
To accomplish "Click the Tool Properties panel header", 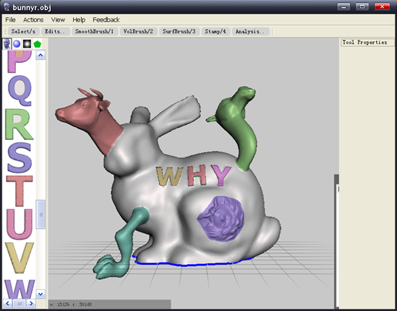I will click(367, 43).
